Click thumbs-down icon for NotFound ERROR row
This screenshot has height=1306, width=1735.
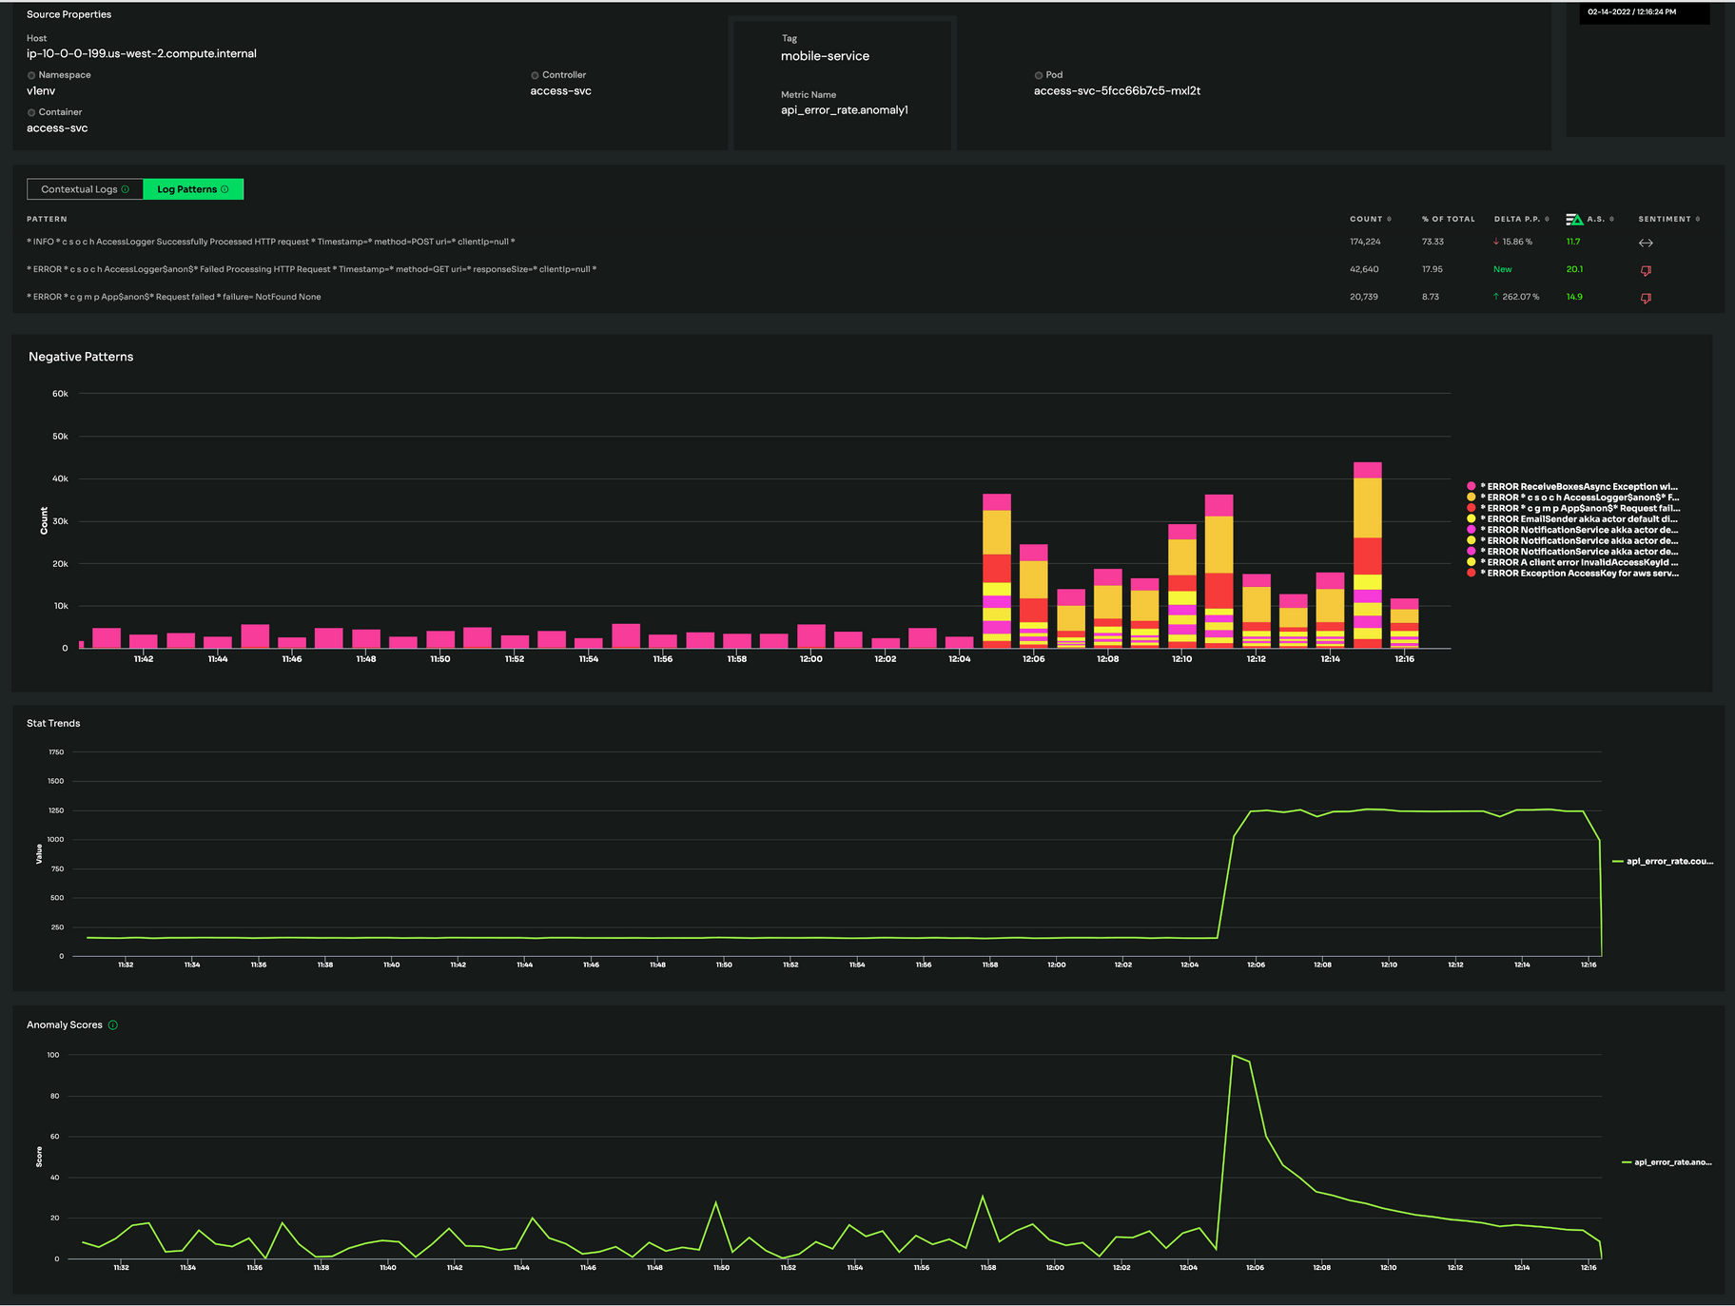pos(1646,299)
